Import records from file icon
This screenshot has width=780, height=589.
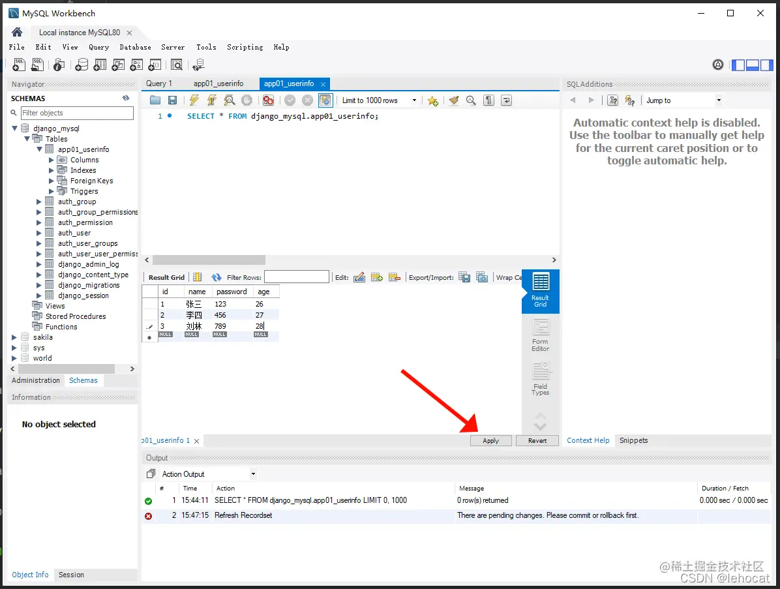pos(482,278)
